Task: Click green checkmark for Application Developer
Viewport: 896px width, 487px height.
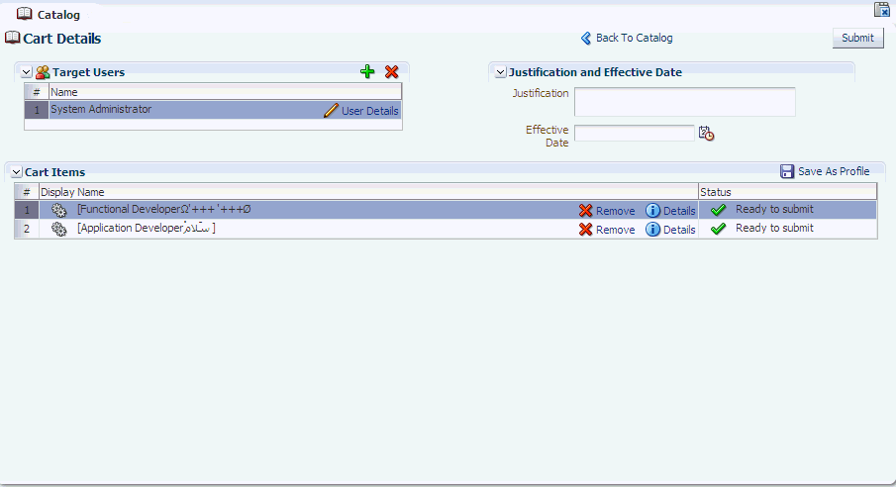Action: point(719,229)
